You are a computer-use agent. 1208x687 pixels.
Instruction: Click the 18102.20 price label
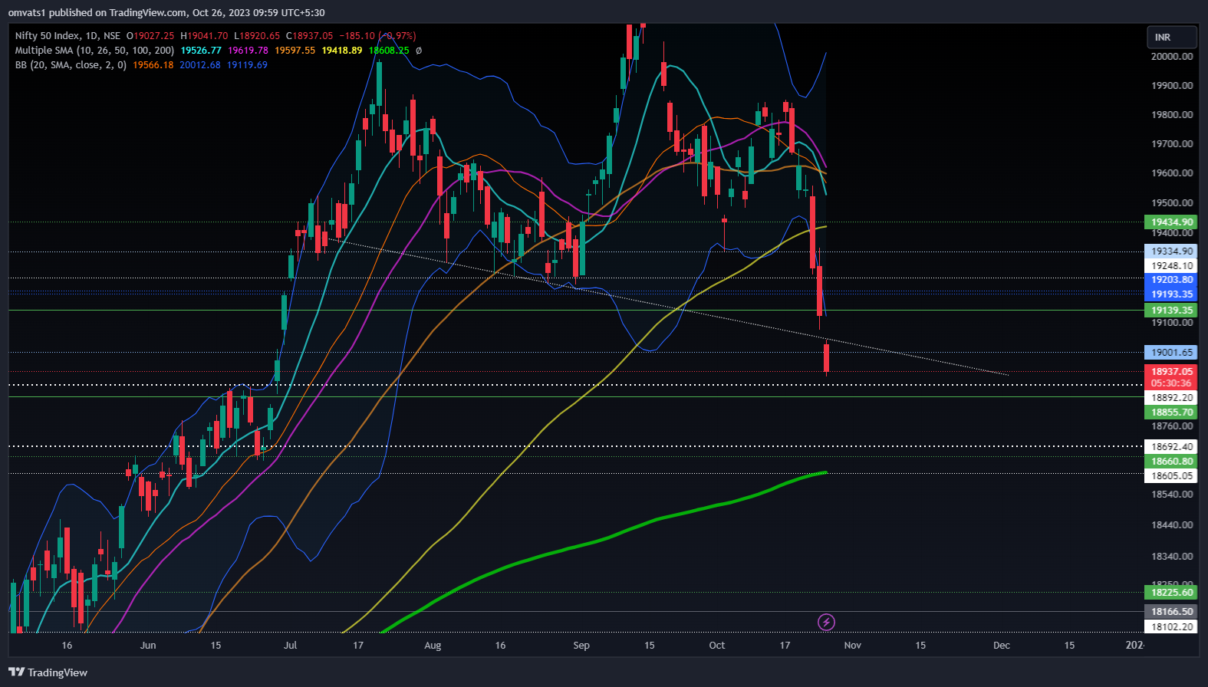click(x=1171, y=627)
